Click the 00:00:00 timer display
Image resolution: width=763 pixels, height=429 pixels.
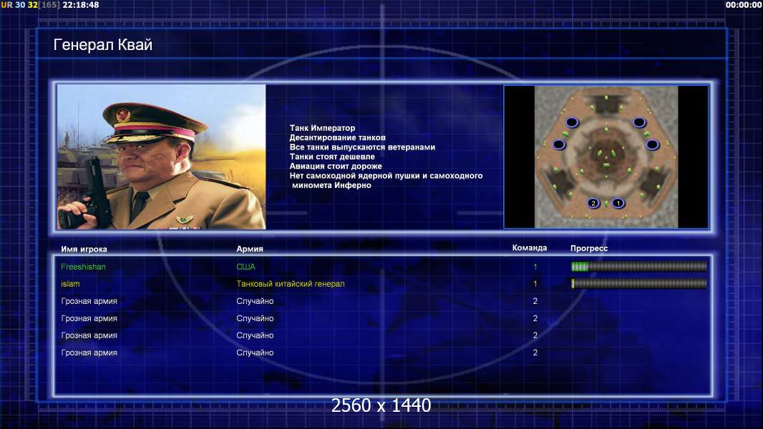point(743,5)
